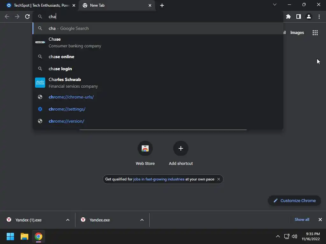This screenshot has height=244, width=326.
Task: Open the profile avatar menu
Action: coord(309,17)
